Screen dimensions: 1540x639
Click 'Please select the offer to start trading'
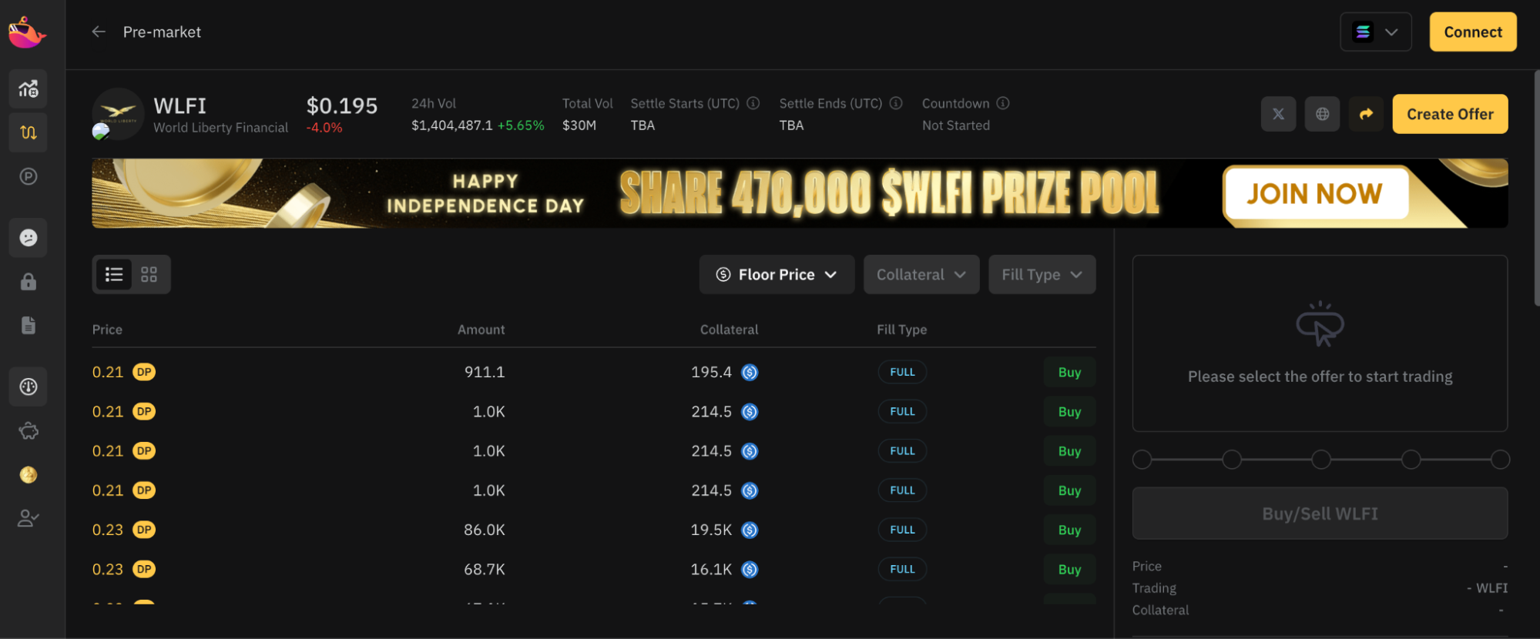pos(1320,376)
